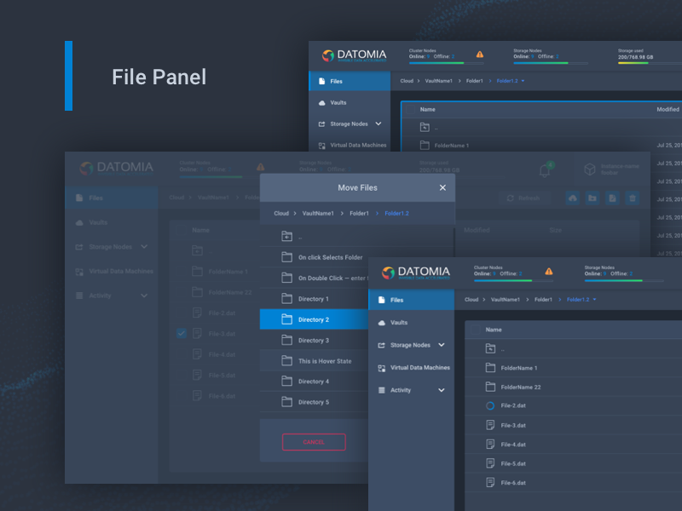Click the trash delete toolbar icon
This screenshot has height=511, width=682.
click(633, 198)
